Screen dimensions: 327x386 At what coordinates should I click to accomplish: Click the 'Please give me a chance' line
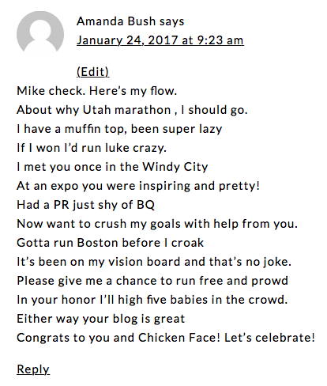(152, 281)
